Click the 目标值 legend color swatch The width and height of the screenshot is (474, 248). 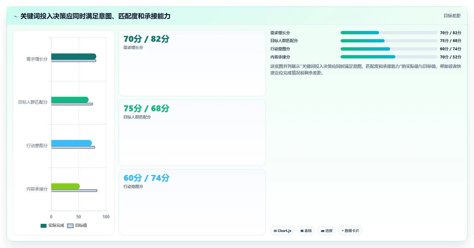pyautogui.click(x=70, y=226)
